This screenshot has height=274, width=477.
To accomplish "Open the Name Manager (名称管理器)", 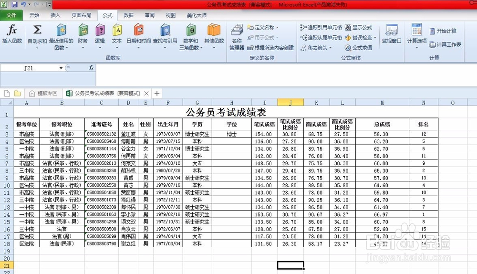I will tap(237, 37).
